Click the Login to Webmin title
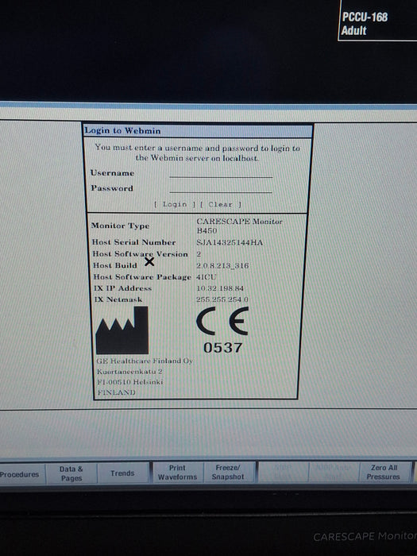This screenshot has width=417, height=556. pyautogui.click(x=122, y=130)
